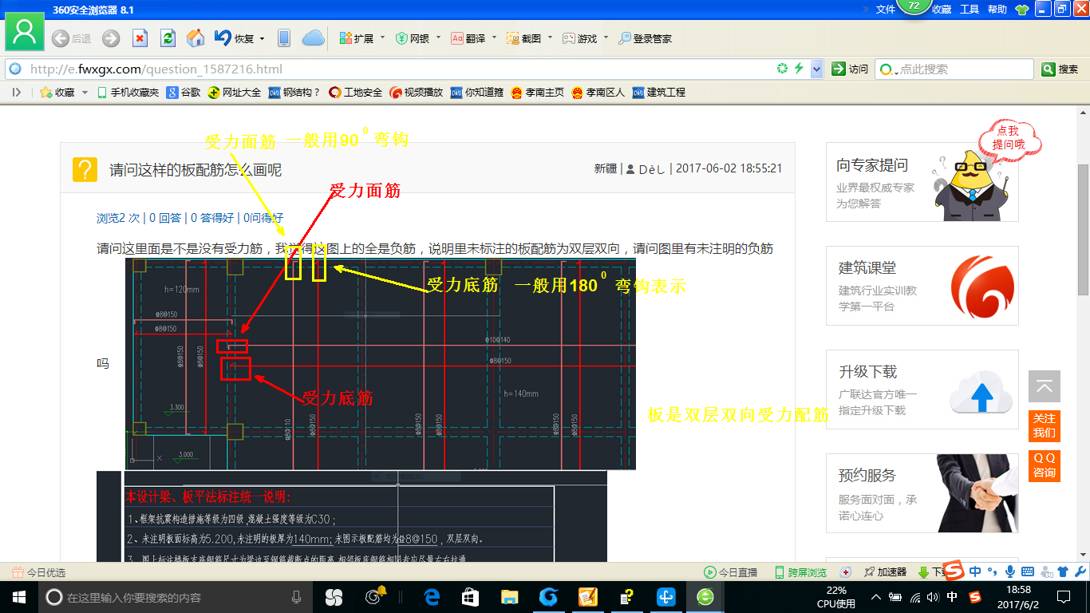Screen dimensions: 1090x613
Task: Open dropdown arrow next to 恢复
Action: pos(262,38)
